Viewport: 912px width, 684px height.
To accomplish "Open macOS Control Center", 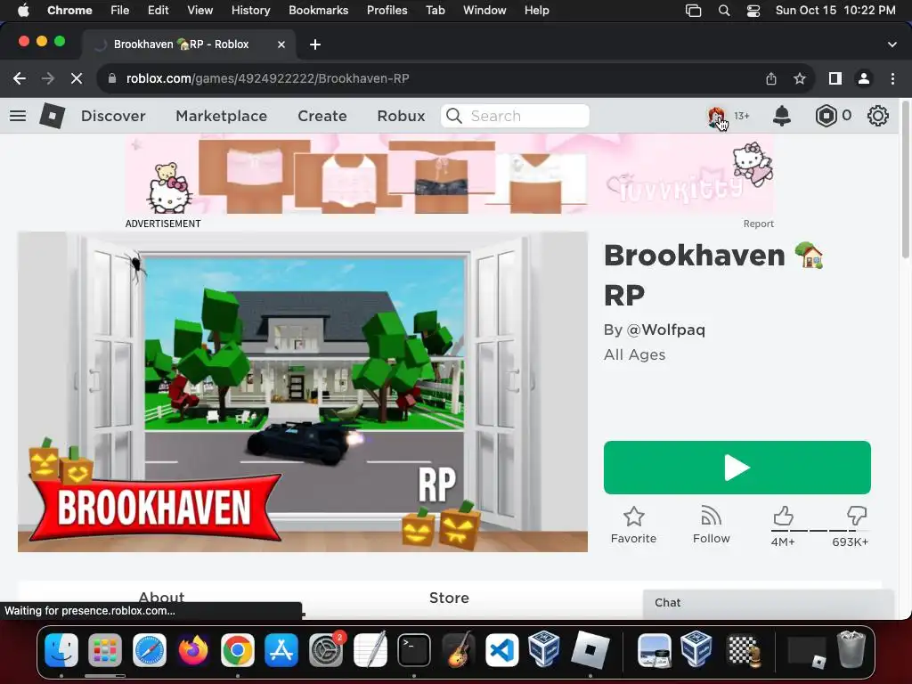I will (753, 11).
